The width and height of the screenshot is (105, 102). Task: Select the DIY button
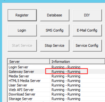(x=87, y=15)
